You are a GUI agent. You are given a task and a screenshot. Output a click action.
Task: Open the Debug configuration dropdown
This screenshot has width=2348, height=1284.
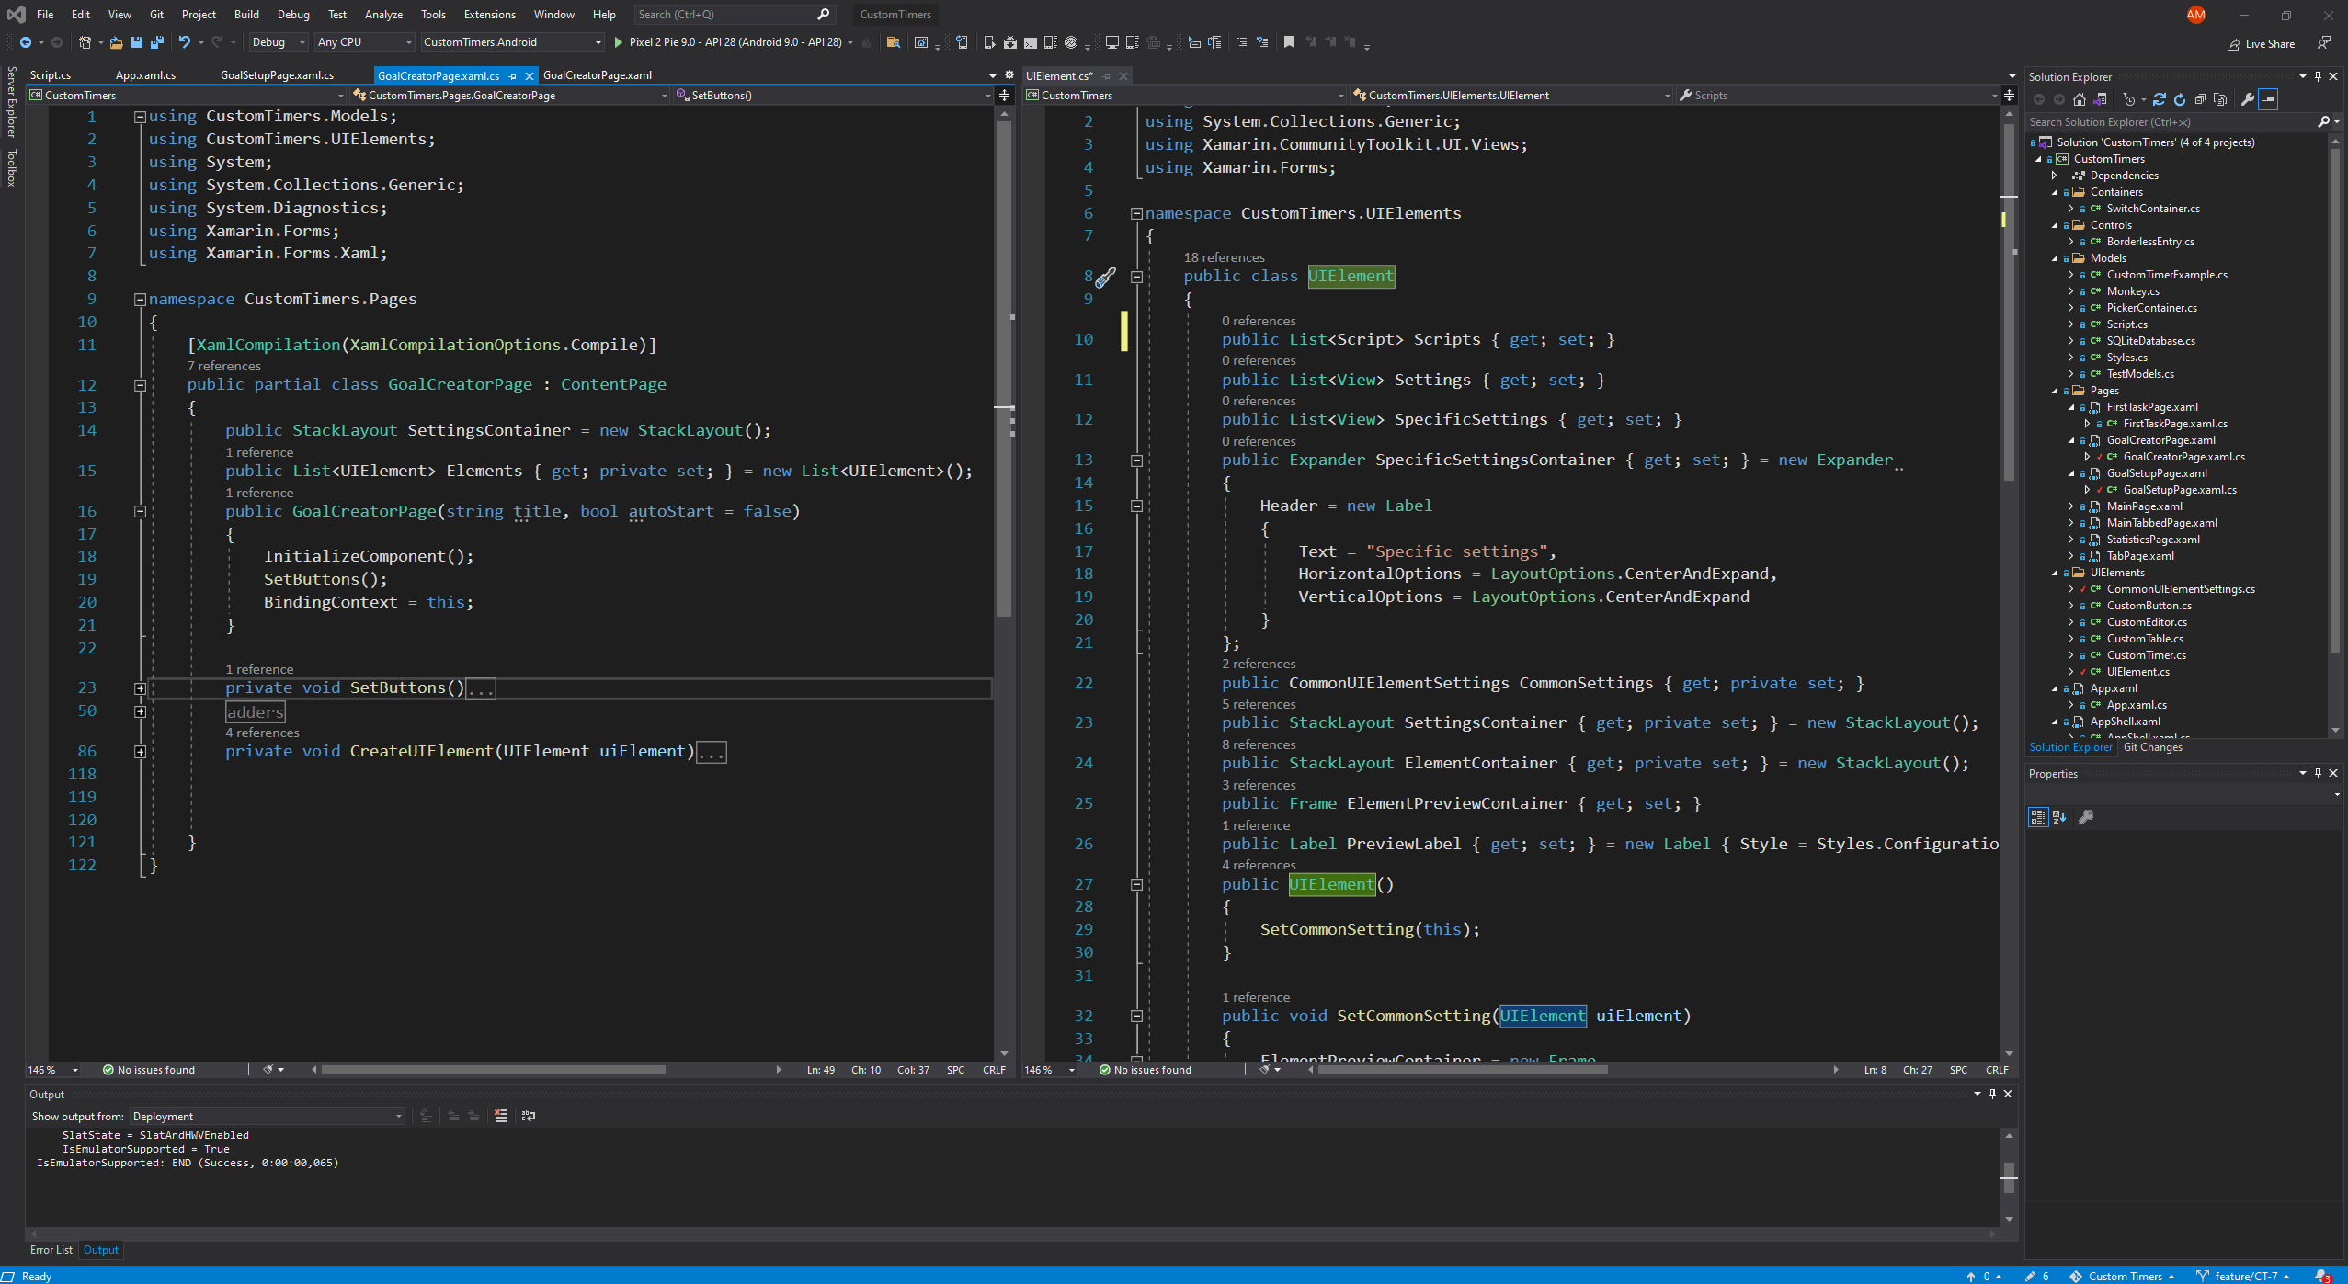278,42
